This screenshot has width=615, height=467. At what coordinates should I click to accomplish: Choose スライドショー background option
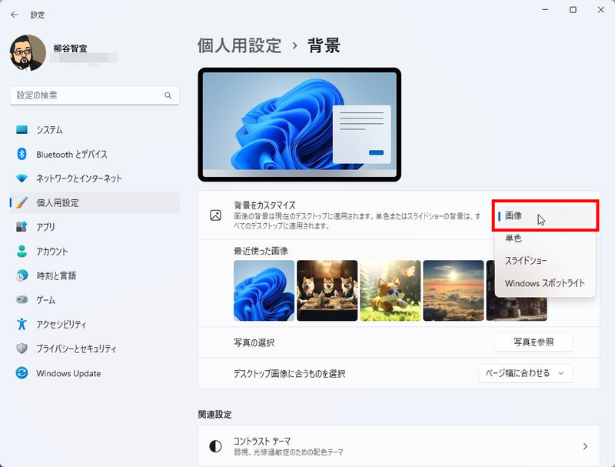click(545, 260)
